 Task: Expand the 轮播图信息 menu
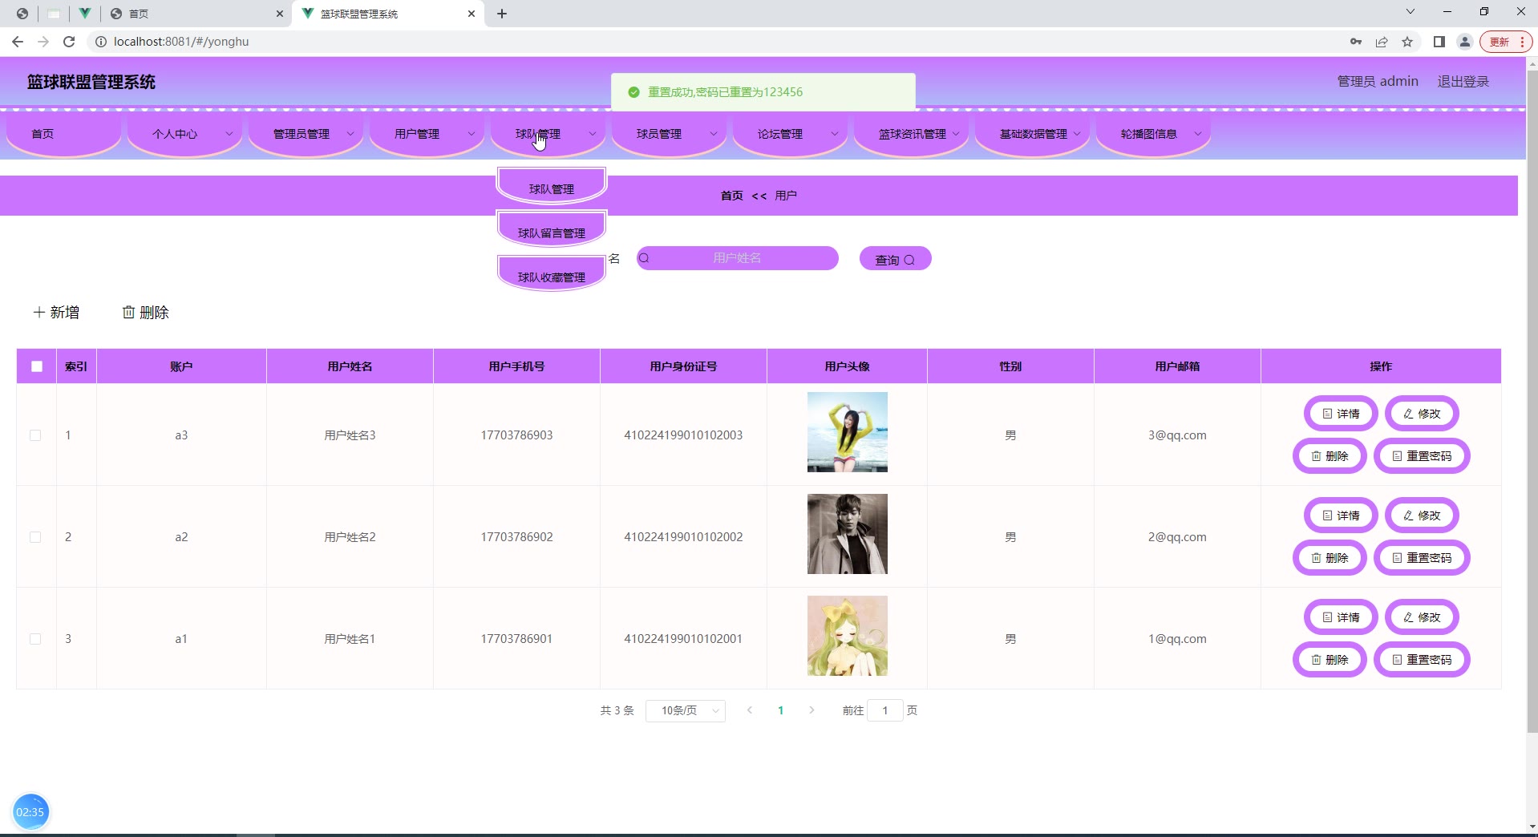[1153, 134]
